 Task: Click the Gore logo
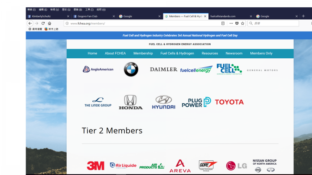pos(208,165)
